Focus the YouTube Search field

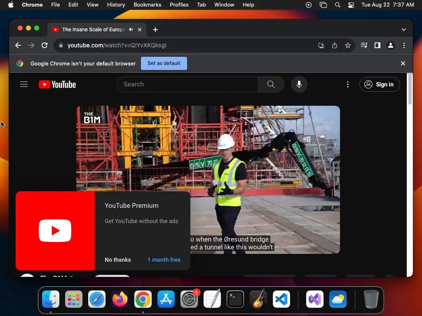[188, 84]
